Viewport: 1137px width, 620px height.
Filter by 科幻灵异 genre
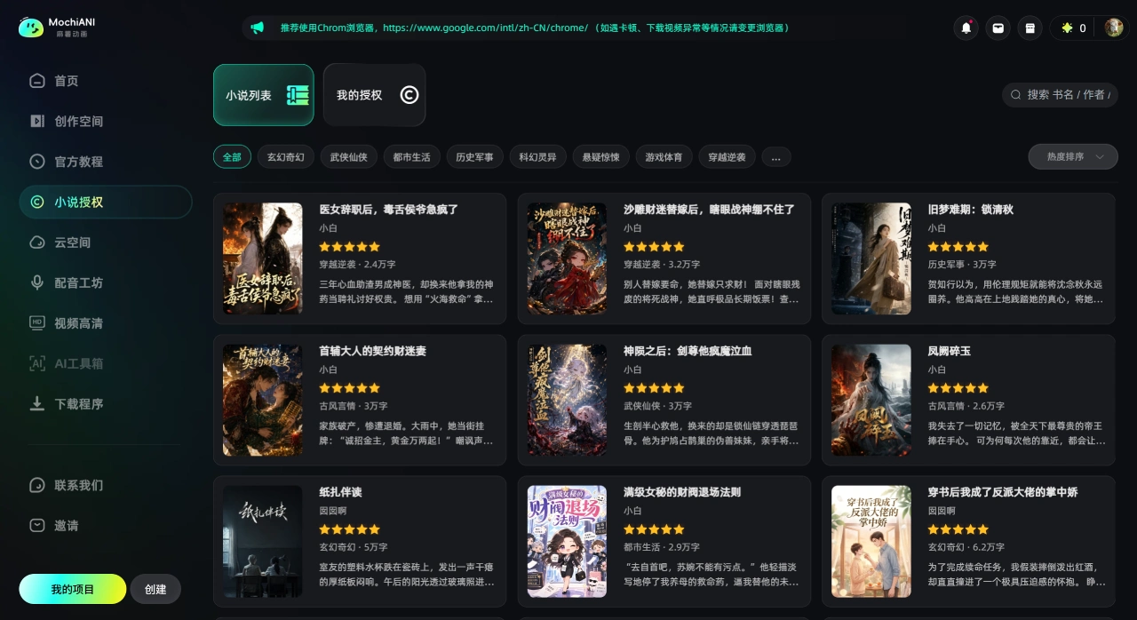pyautogui.click(x=537, y=157)
